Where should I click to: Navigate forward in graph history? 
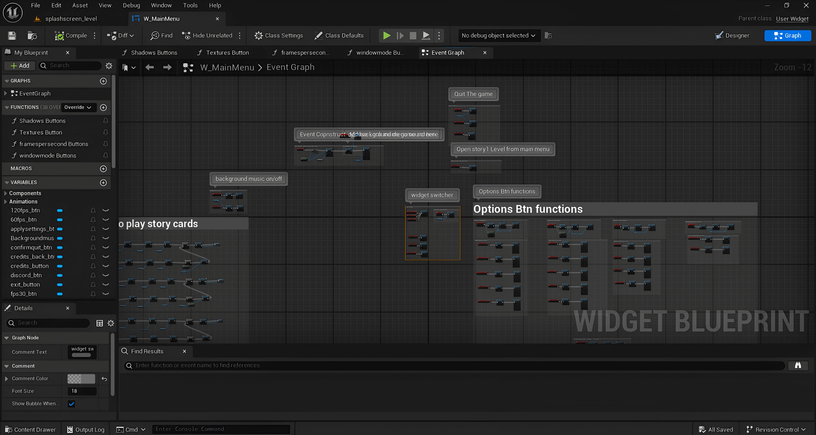coord(167,67)
